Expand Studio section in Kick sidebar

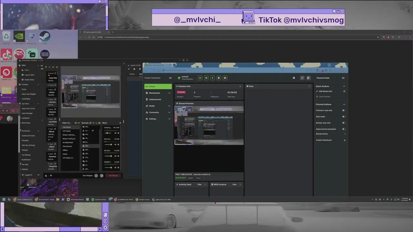169,106
